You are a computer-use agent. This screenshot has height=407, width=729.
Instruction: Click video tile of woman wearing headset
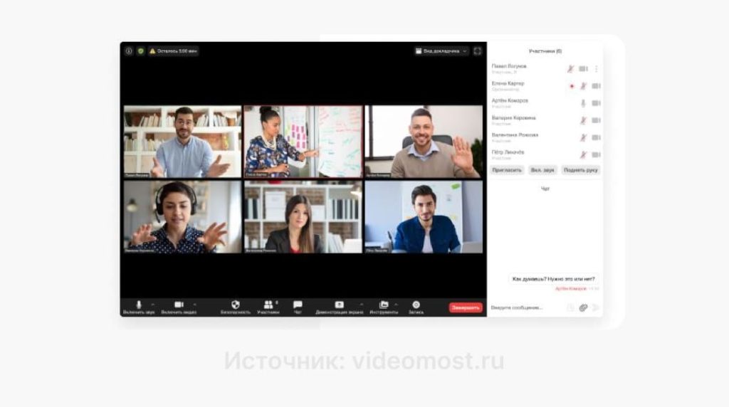tap(183, 217)
